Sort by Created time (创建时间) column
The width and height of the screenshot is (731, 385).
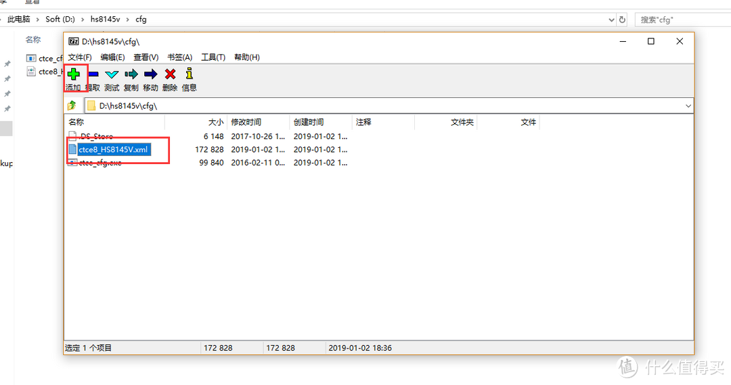click(x=321, y=122)
